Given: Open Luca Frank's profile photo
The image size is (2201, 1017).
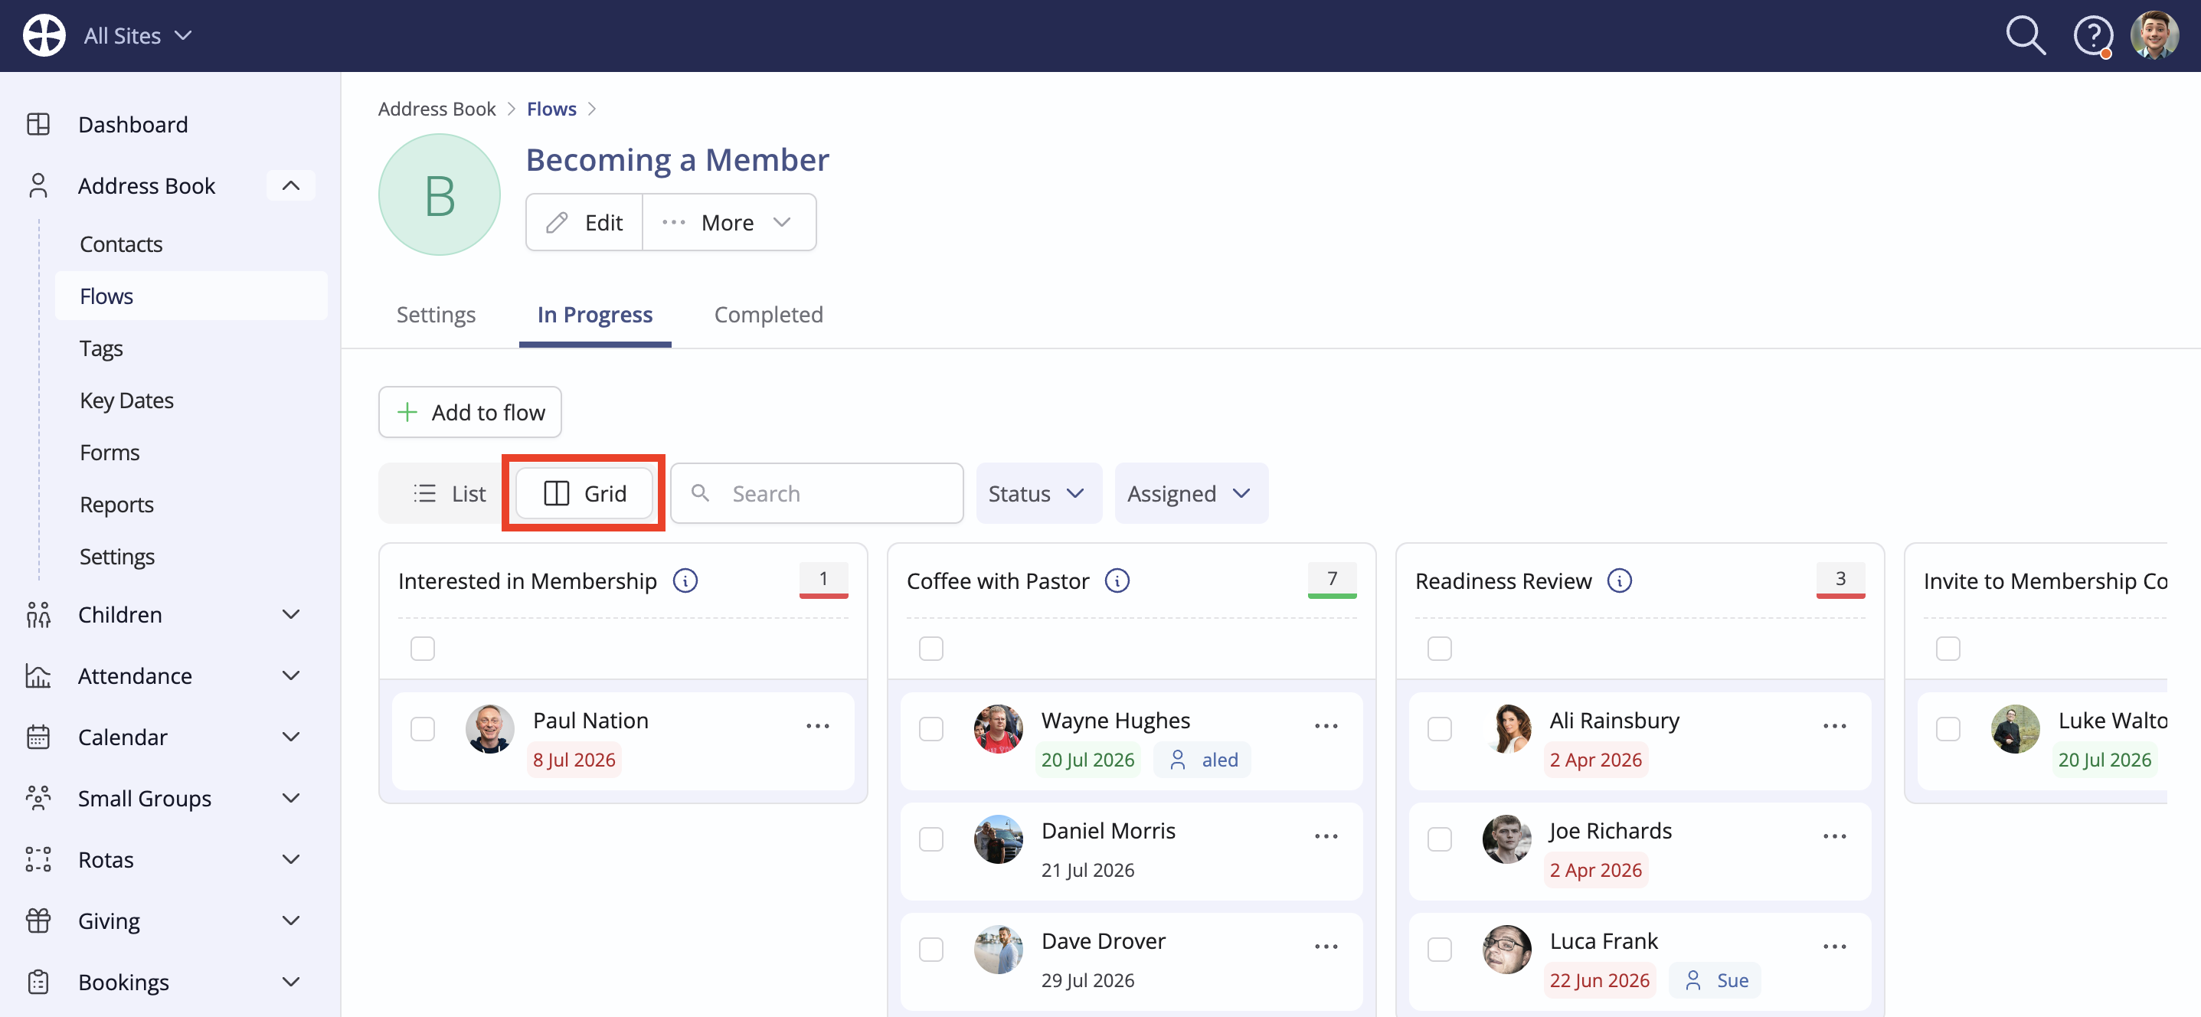Looking at the screenshot, I should (1506, 950).
